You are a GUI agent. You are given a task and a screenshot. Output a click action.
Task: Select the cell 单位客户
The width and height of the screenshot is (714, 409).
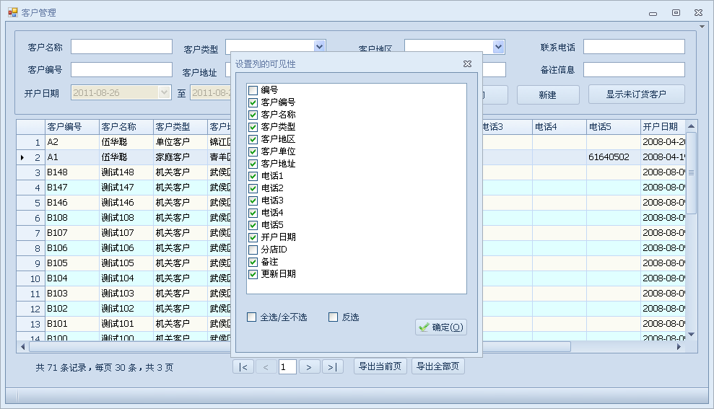(180, 142)
